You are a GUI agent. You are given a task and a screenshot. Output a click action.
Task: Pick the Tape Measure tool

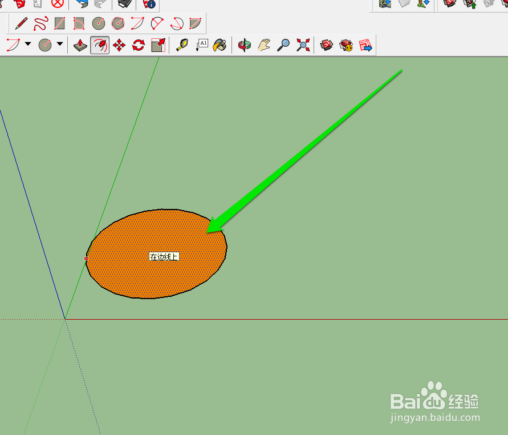click(x=182, y=45)
